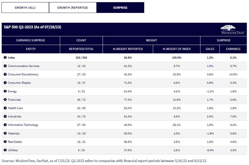249x165 pixels.
Task: Click the clock icon beside Communication Services
Action: pyautogui.click(x=5, y=66)
